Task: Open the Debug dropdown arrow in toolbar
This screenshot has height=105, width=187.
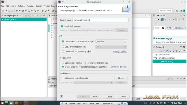Action: 20,11
